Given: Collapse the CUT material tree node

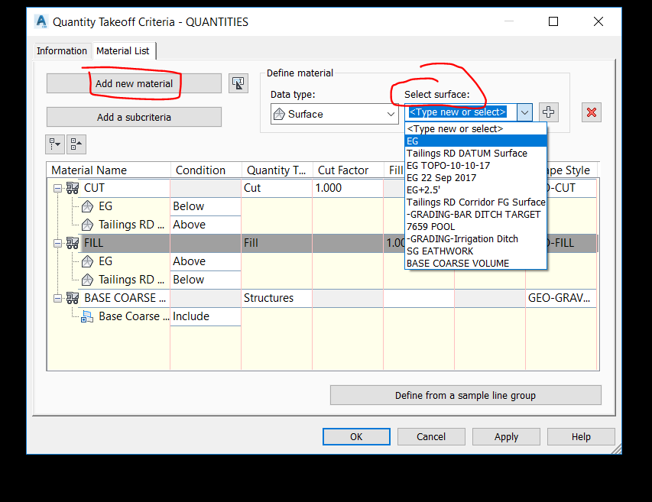Looking at the screenshot, I should click(58, 188).
